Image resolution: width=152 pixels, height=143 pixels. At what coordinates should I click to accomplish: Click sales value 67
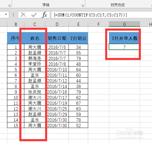pyautogui.click(x=78, y=103)
